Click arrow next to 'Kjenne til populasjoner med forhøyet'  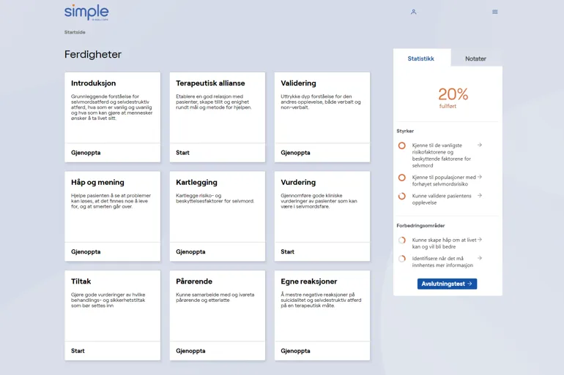pyautogui.click(x=480, y=177)
